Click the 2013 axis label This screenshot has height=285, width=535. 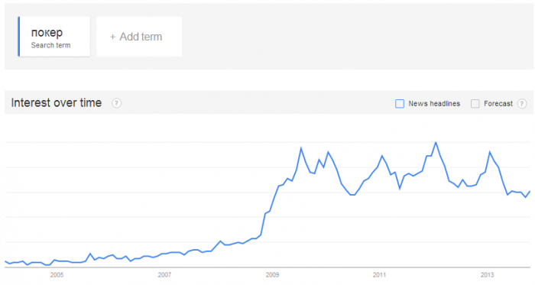point(488,275)
